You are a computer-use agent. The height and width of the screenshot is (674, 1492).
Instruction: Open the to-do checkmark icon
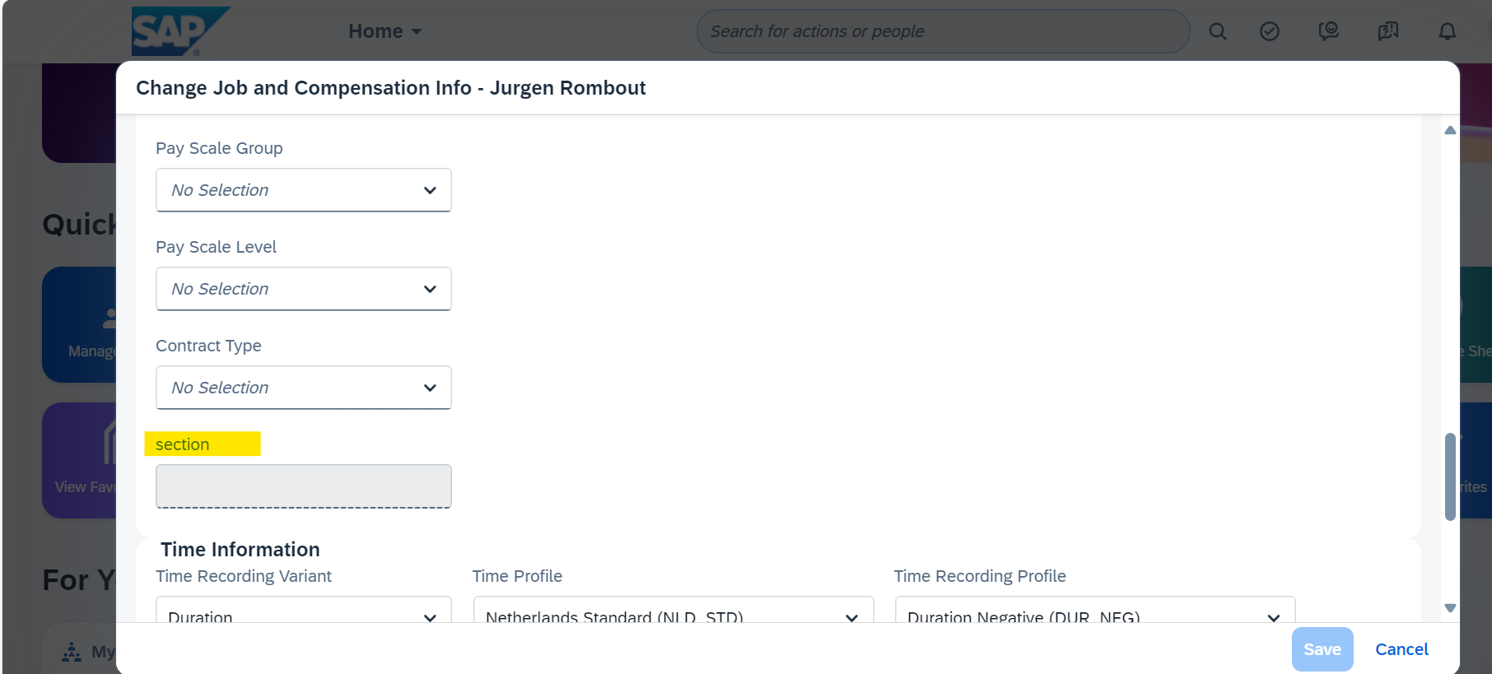pyautogui.click(x=1270, y=31)
